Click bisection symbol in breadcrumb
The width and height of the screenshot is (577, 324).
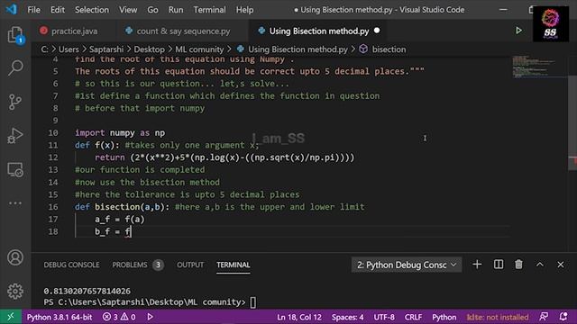tap(389, 49)
